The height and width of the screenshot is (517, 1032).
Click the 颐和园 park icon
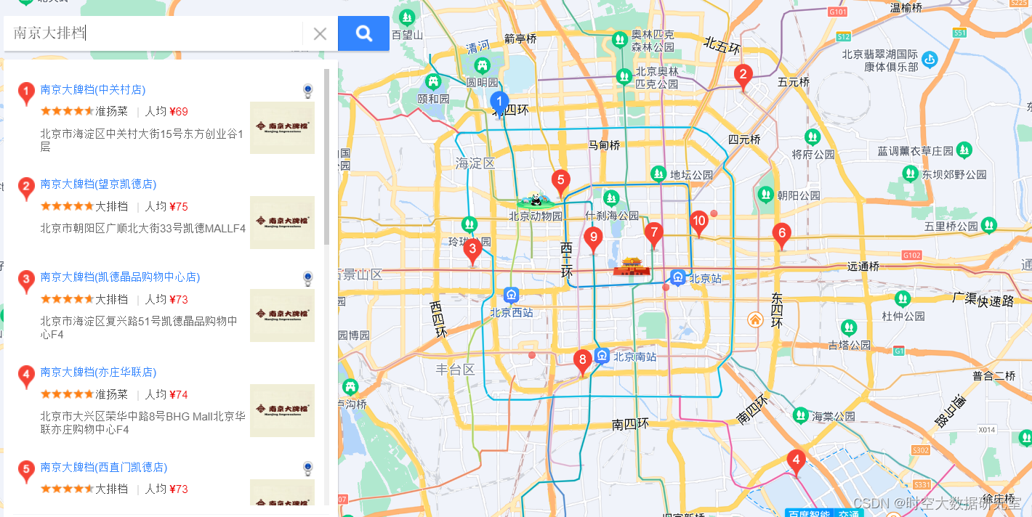[433, 81]
